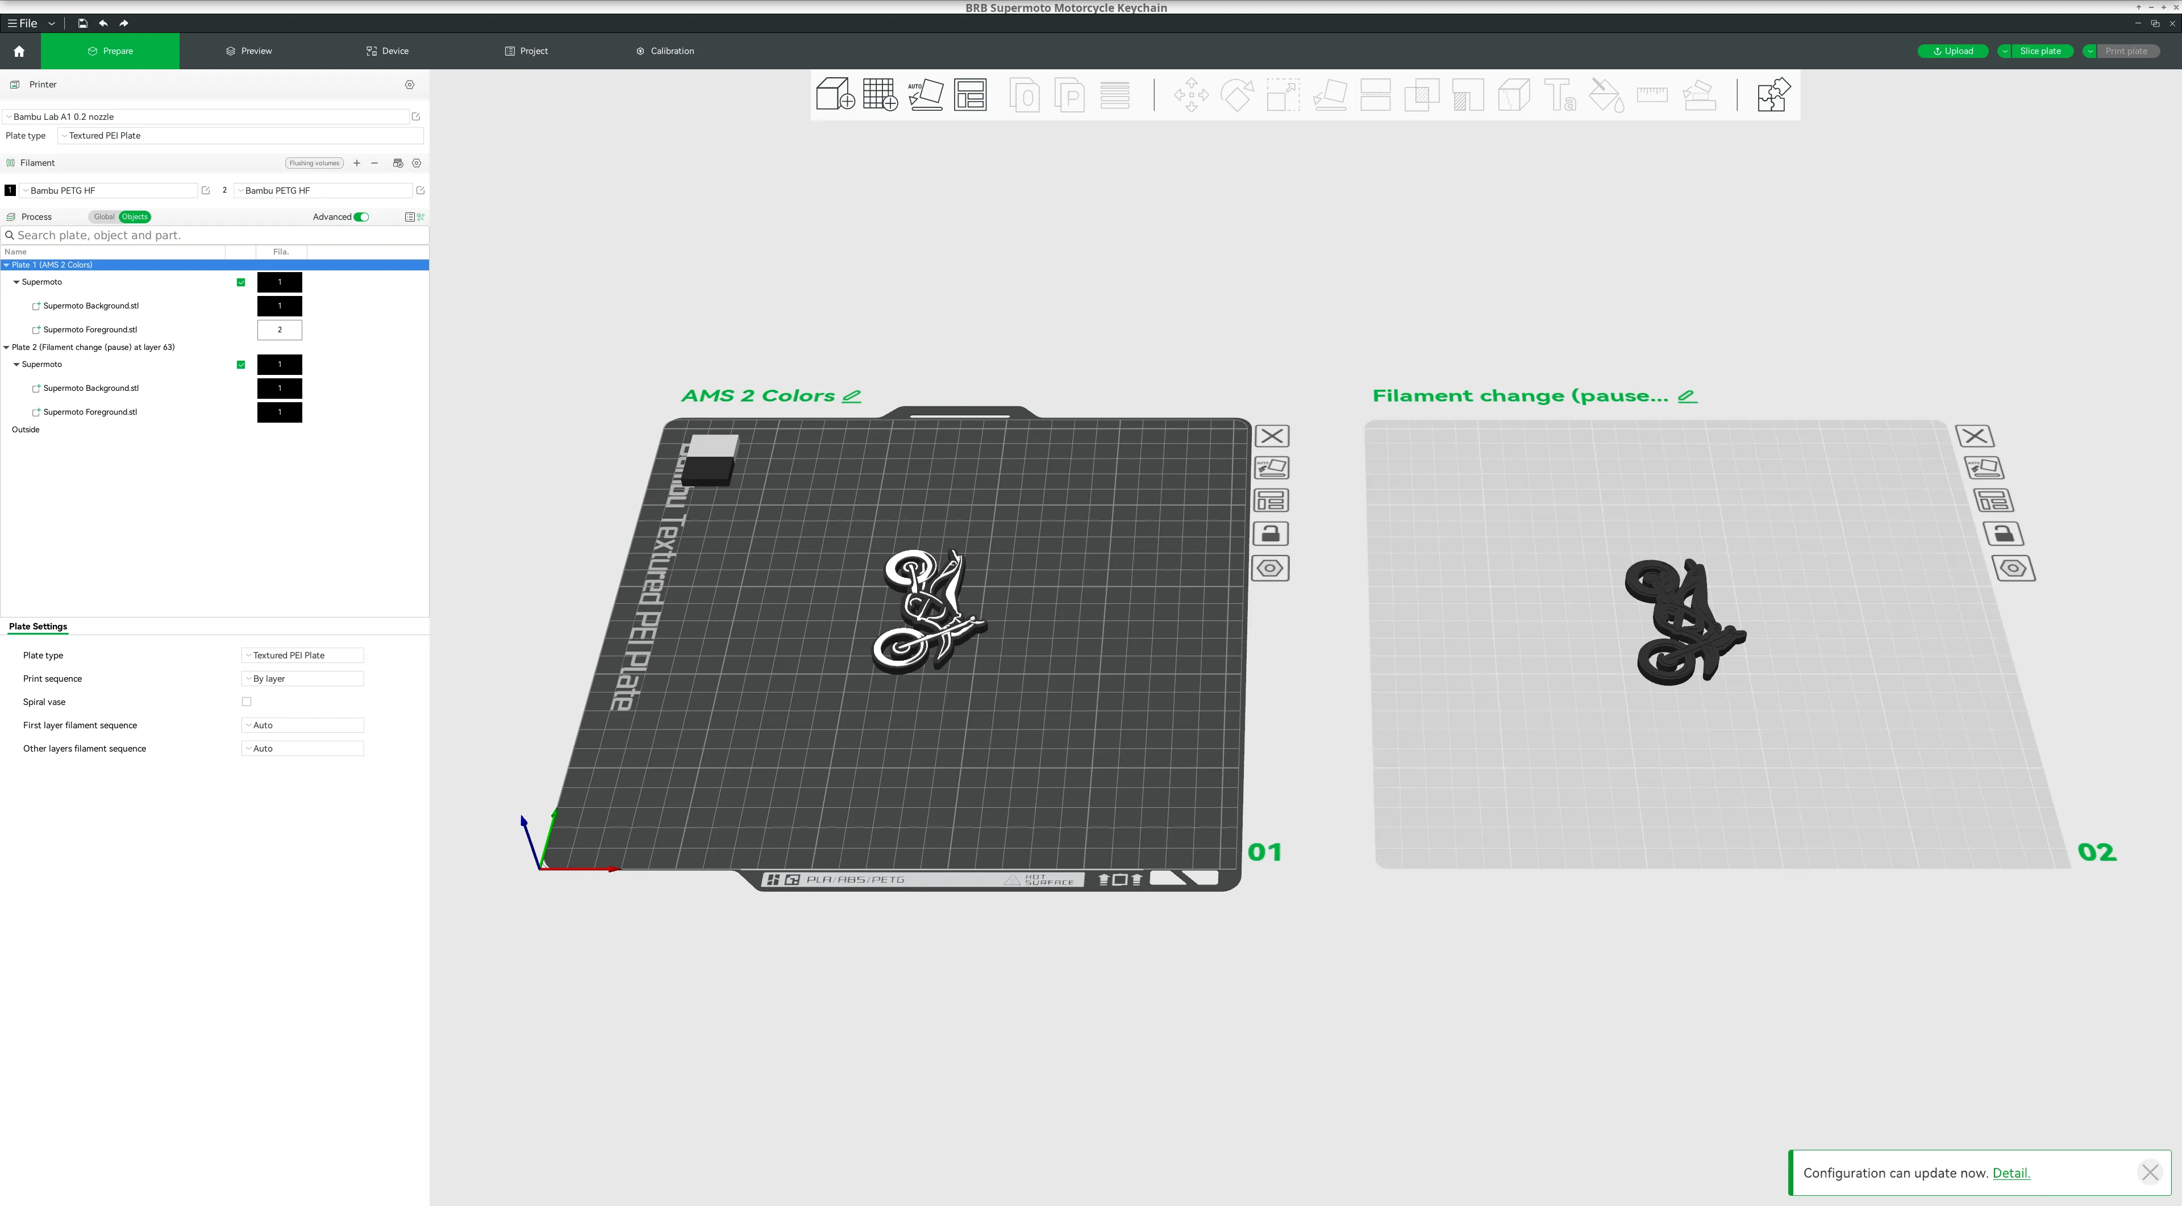Screen dimensions: 2182x1206
Task: Switch to the Preview tab
Action: coord(248,51)
